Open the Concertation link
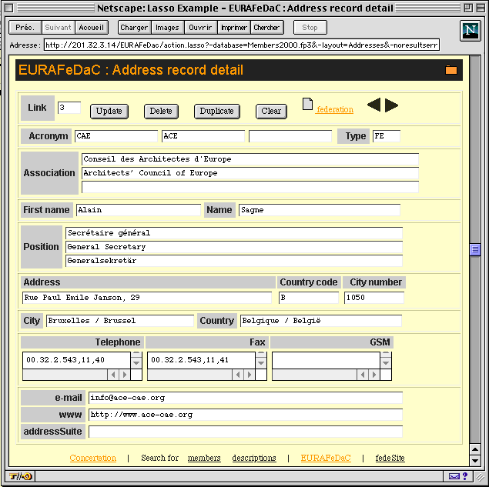This screenshot has width=489, height=487. 93,458
